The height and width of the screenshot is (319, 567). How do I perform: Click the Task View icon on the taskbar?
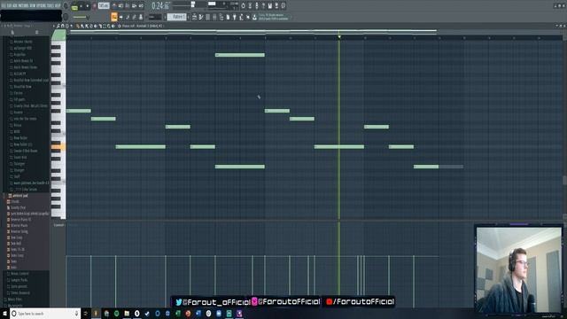click(86, 313)
